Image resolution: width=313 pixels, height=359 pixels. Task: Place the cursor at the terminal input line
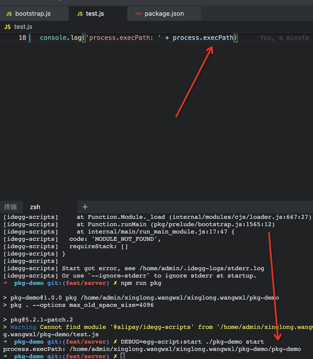click(122, 356)
